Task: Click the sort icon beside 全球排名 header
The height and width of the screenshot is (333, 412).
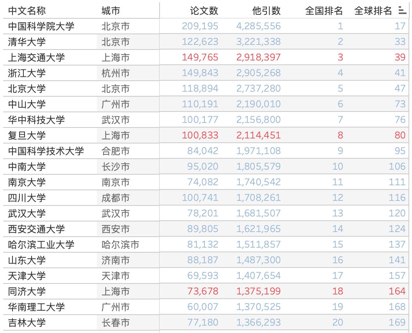Action: [402, 11]
